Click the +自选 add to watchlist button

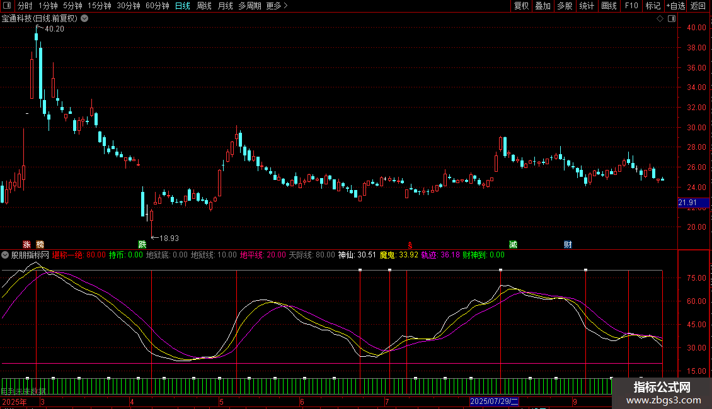click(675, 6)
